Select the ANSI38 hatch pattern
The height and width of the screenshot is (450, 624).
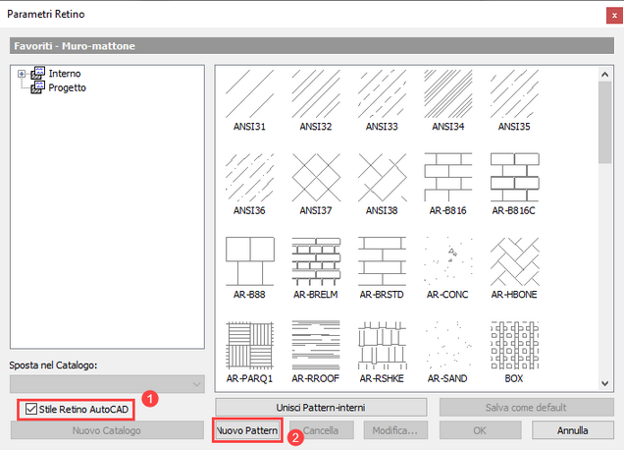(382, 185)
